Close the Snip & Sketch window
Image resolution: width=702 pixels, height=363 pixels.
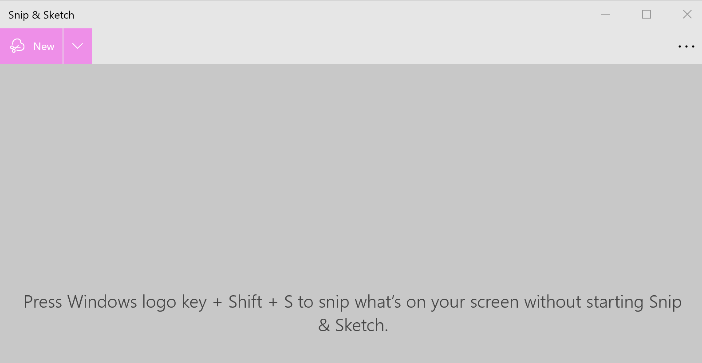coord(687,14)
